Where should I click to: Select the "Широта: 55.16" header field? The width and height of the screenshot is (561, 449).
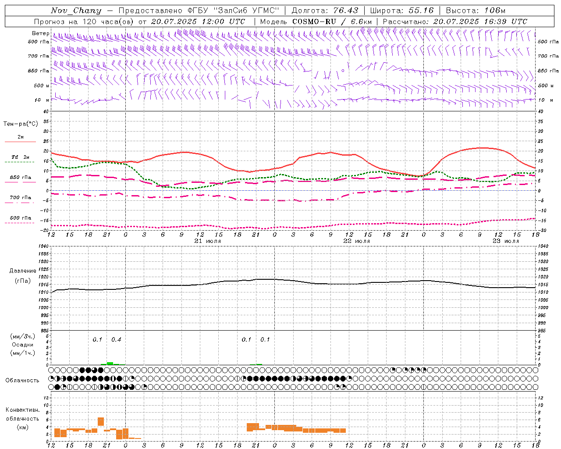coord(402,11)
